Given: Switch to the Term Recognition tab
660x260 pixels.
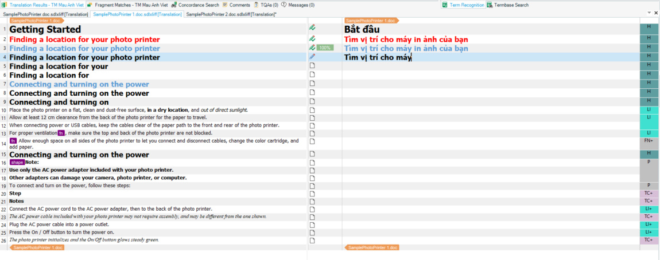Looking at the screenshot, I should coord(463,5).
